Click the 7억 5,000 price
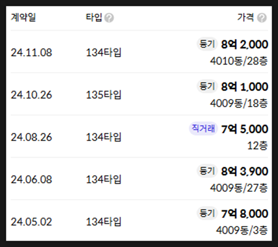Image resolution: width=278 pixels, height=247 pixels. [245, 129]
